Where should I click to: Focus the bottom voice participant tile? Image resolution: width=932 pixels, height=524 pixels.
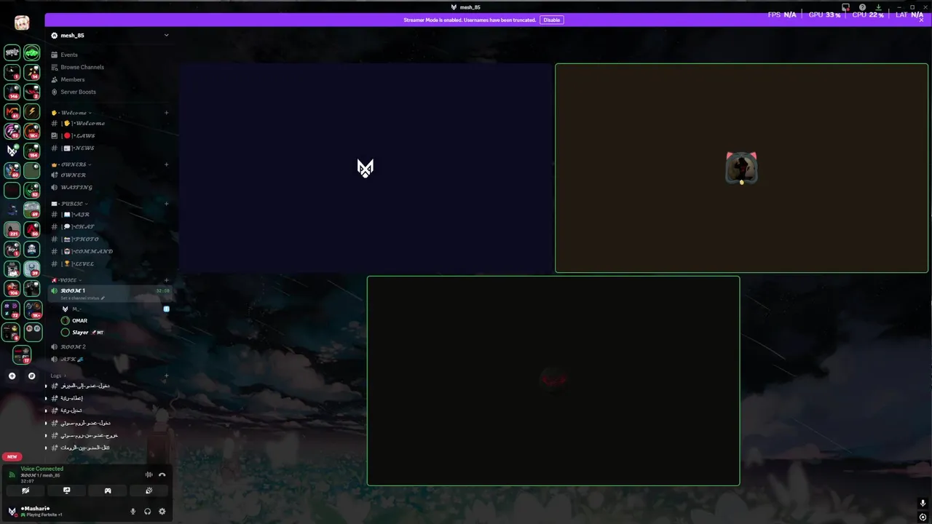point(553,381)
